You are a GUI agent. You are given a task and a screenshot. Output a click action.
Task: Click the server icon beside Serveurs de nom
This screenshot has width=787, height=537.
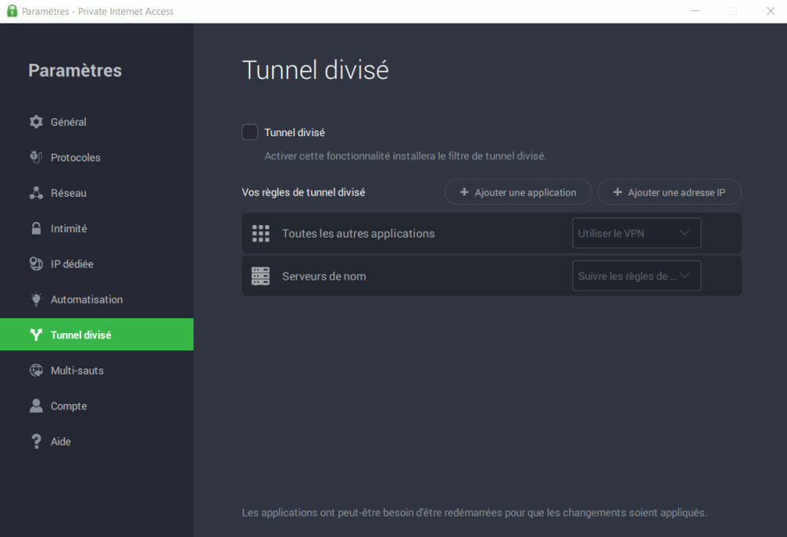260,276
